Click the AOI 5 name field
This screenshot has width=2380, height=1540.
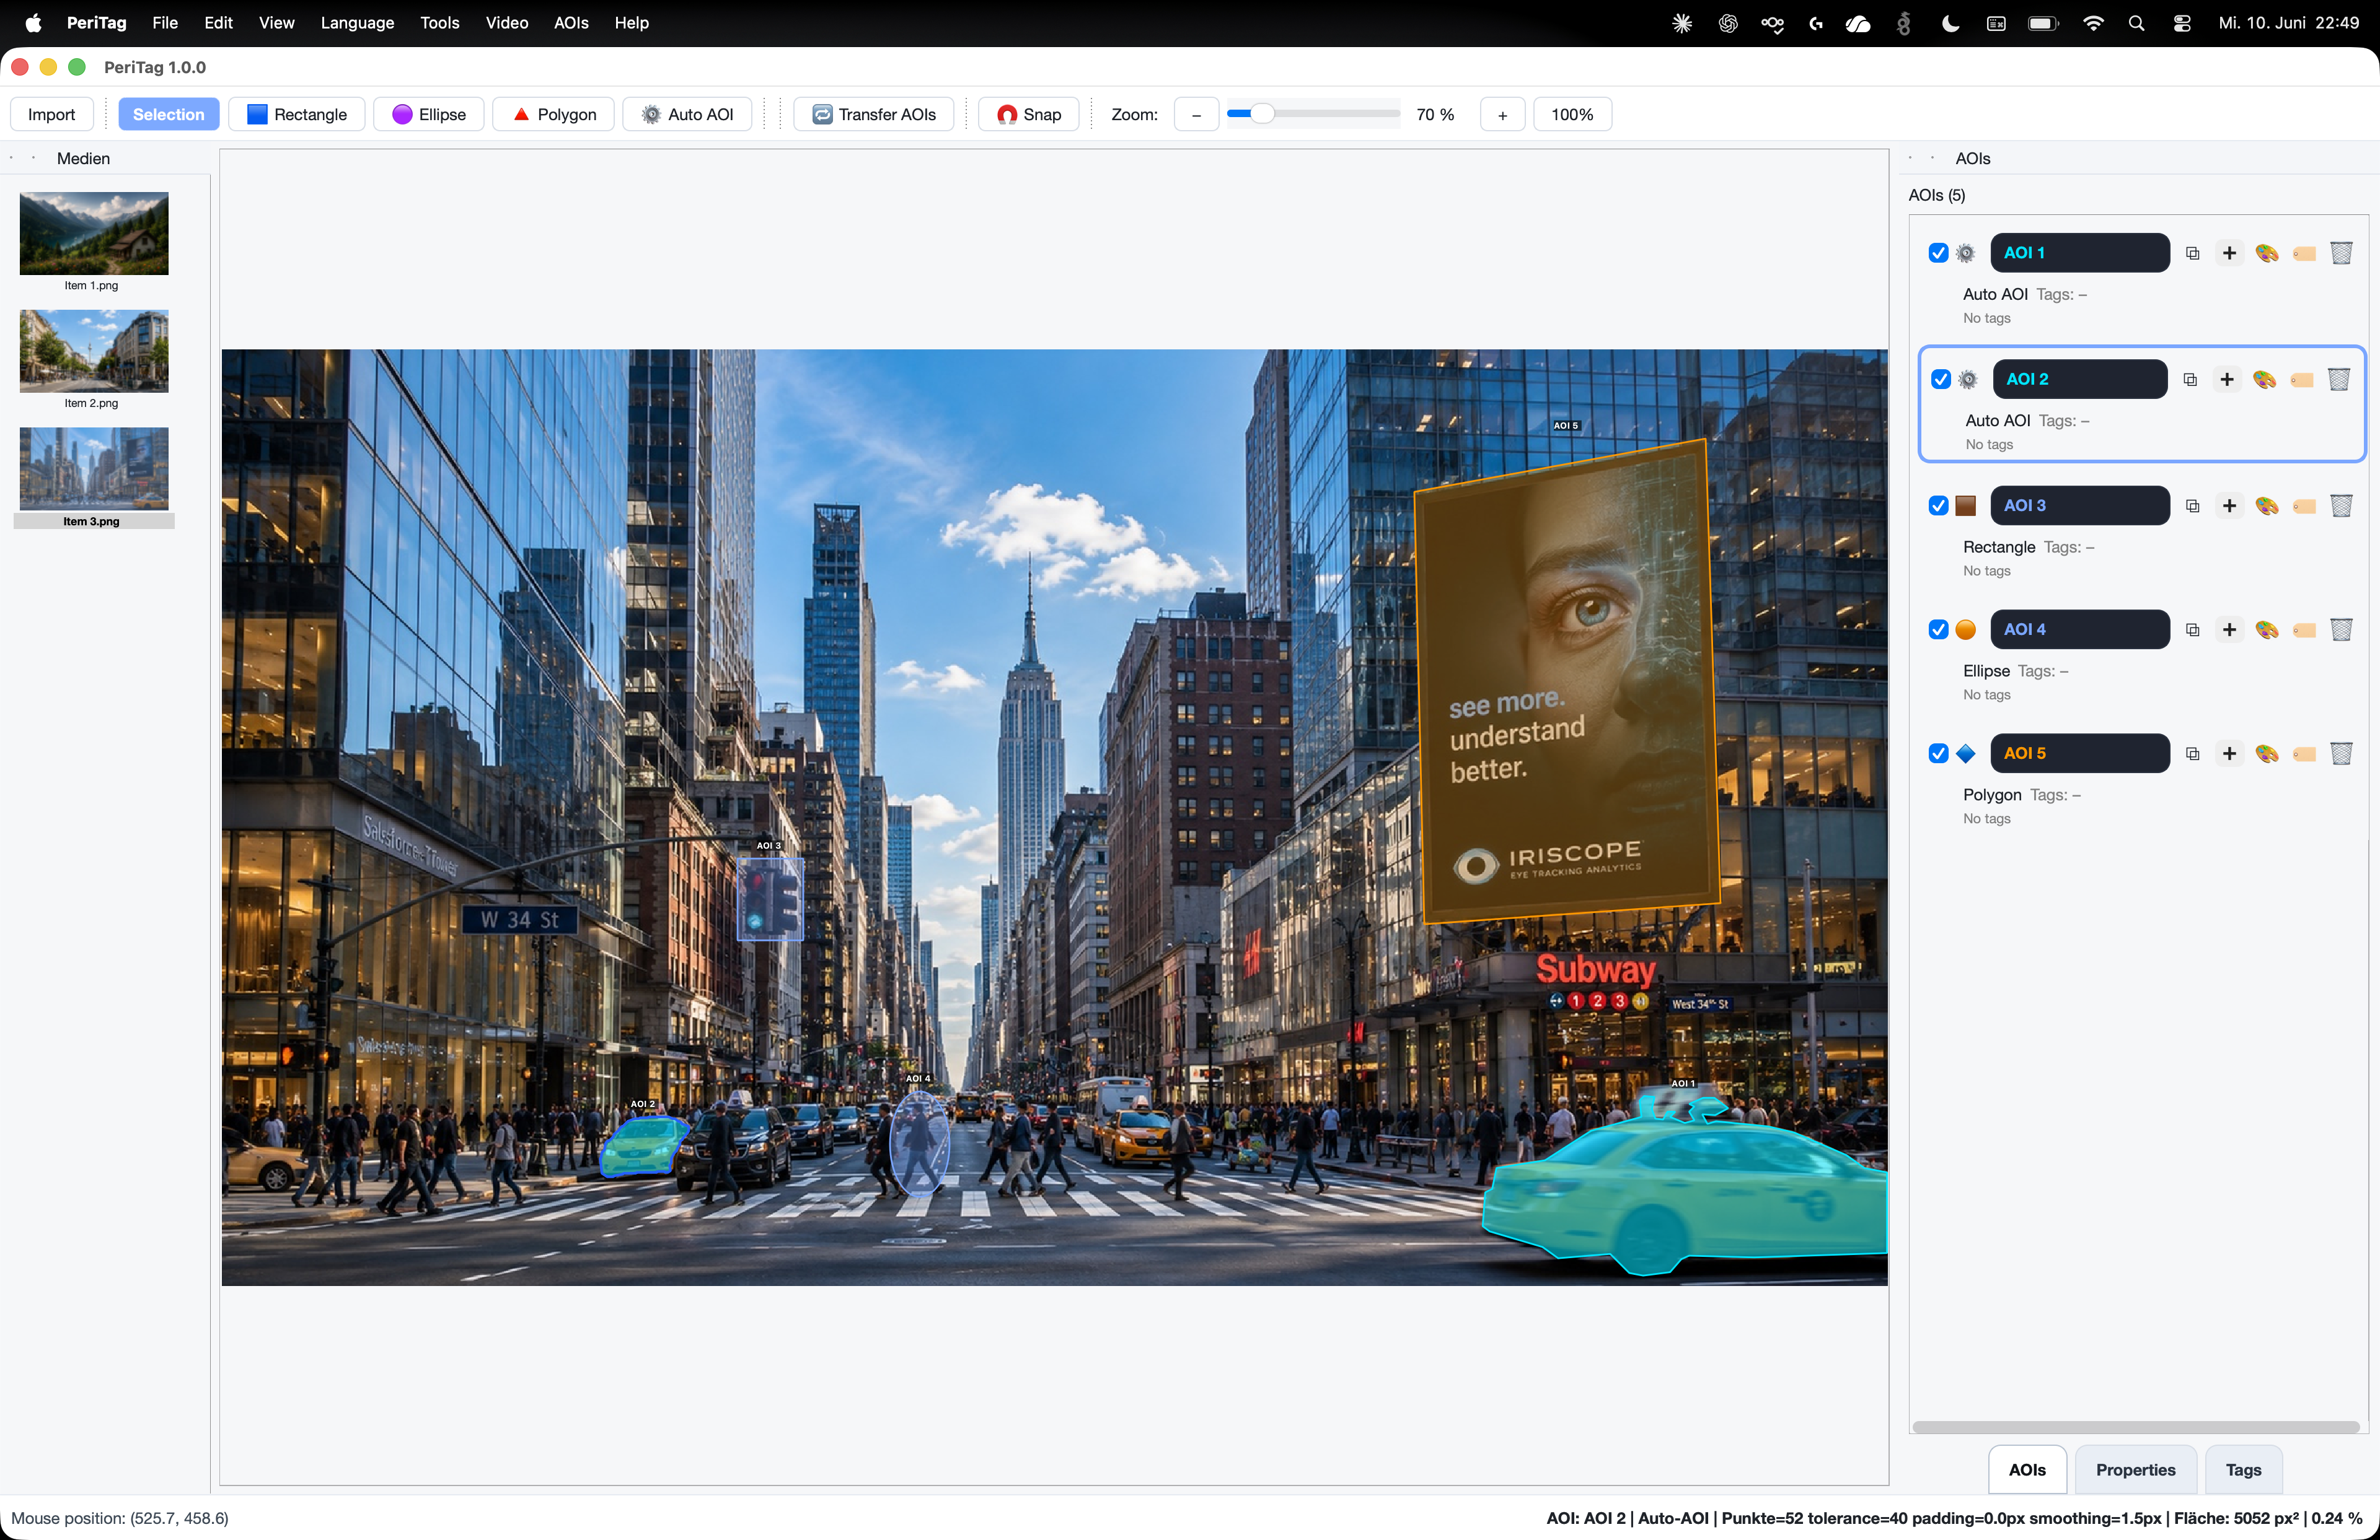2080,753
